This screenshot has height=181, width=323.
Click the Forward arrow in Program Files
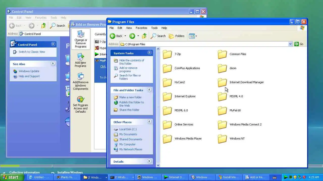tap(132, 36)
